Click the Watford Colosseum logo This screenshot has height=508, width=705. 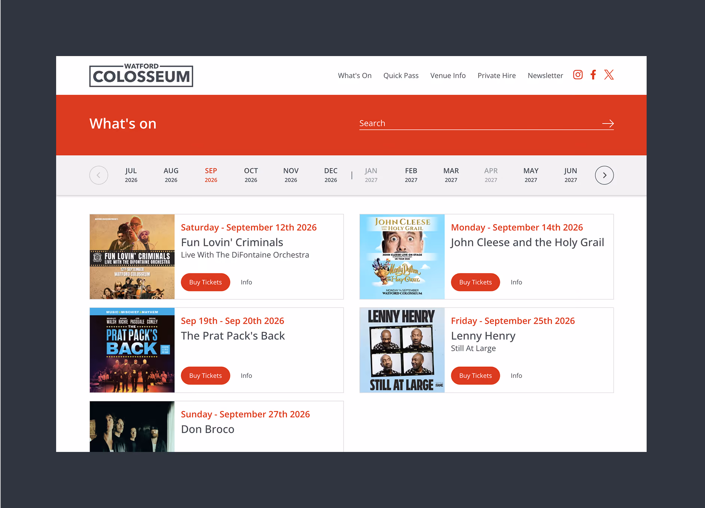(141, 75)
